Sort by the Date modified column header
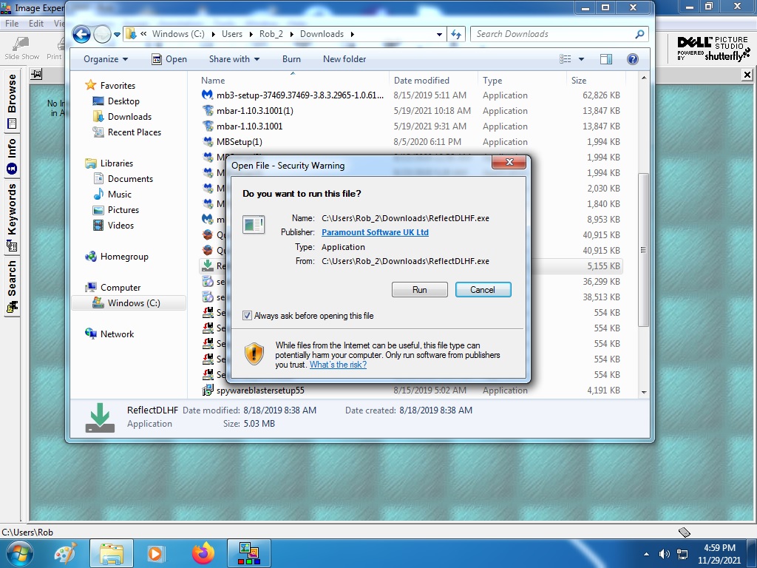The image size is (757, 568). (x=433, y=81)
